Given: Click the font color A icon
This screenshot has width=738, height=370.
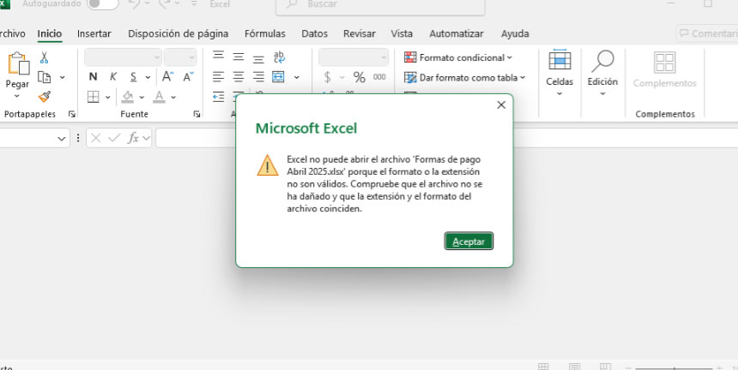Looking at the screenshot, I should click(x=160, y=97).
